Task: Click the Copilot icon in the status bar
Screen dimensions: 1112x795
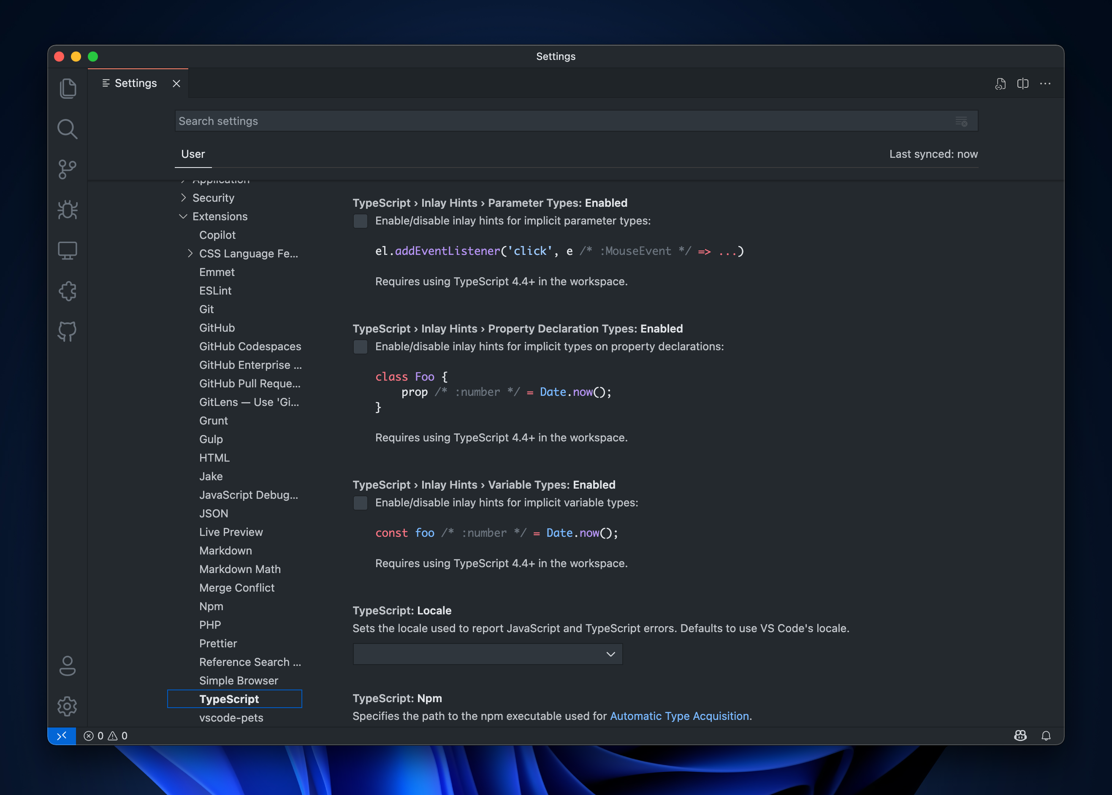Action: tap(1020, 735)
